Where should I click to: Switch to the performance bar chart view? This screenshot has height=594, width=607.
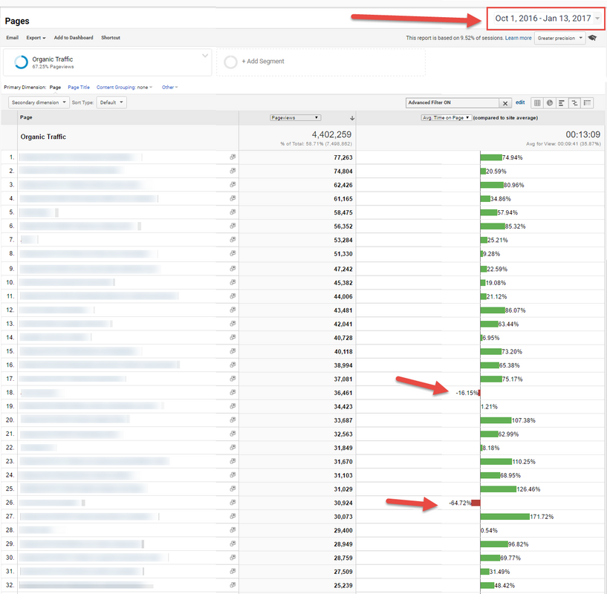coord(561,102)
